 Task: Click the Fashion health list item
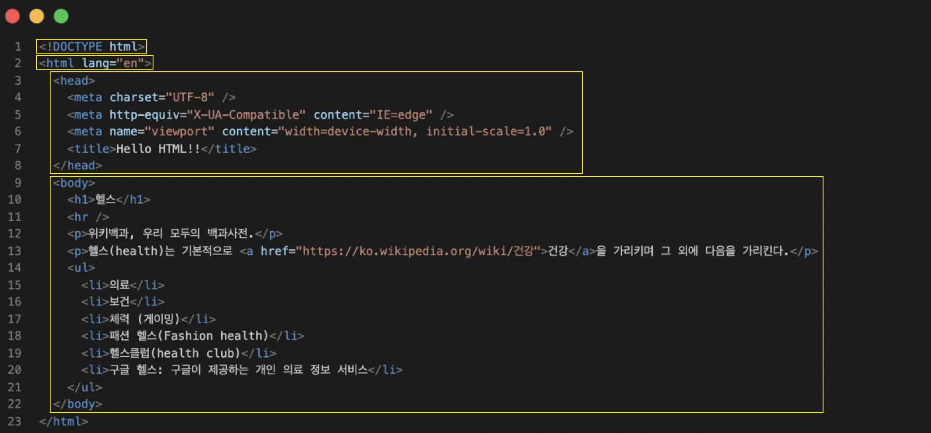pyautogui.click(x=193, y=336)
